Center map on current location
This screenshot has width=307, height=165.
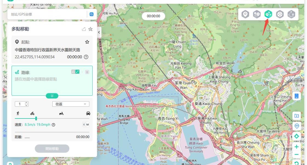[296, 136]
